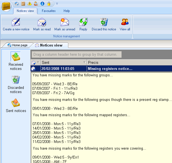Click the yellow warning triangle icon

[30, 4]
